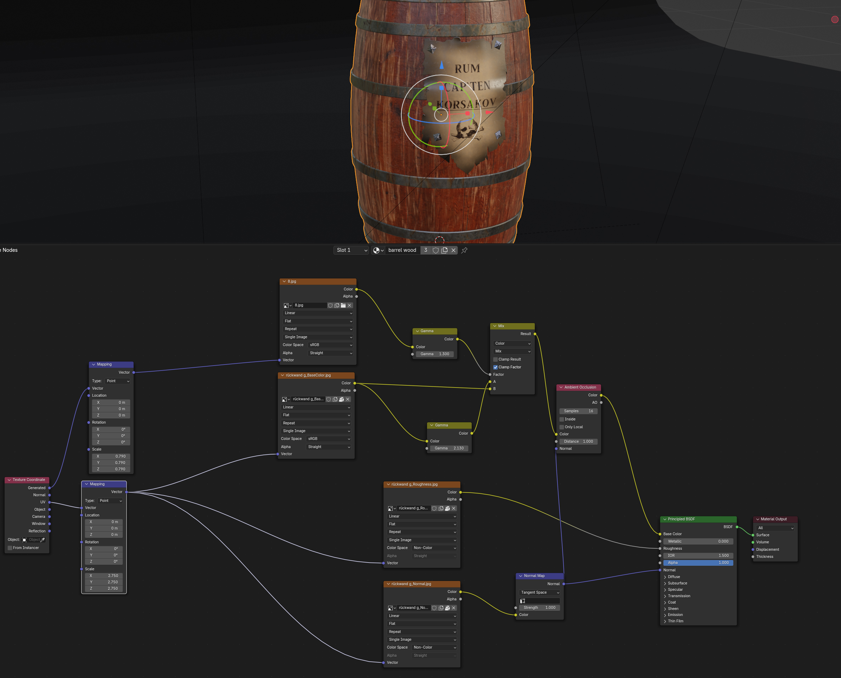Open the Slot 1 dropdown
Image resolution: width=841 pixels, height=678 pixels.
click(x=351, y=250)
